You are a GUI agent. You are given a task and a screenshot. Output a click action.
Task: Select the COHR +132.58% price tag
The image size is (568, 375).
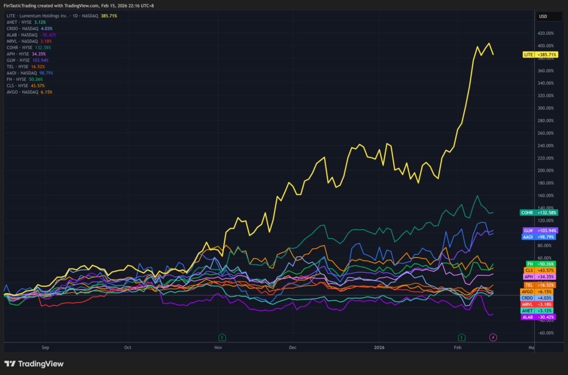(x=539, y=212)
